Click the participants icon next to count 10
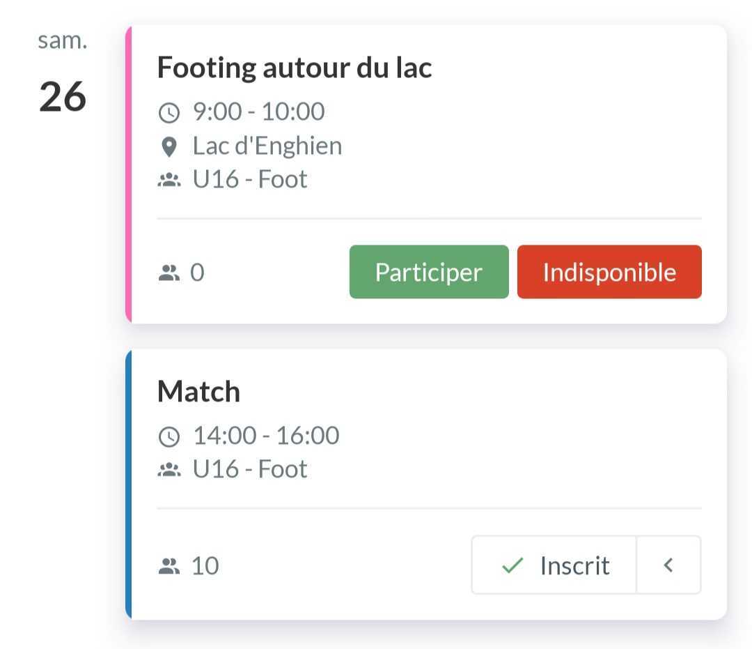This screenshot has height=649, width=752. point(169,566)
